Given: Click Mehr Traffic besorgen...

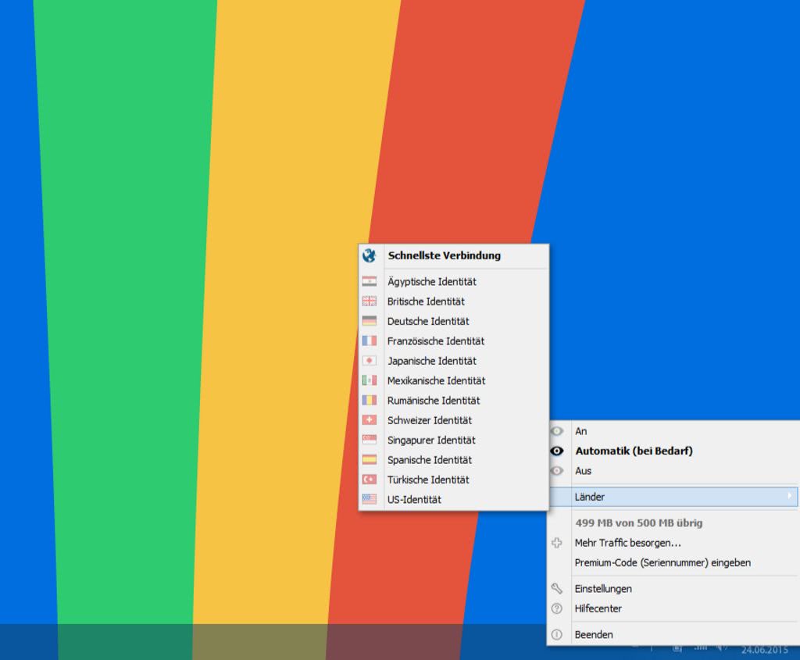Looking at the screenshot, I should pos(627,543).
